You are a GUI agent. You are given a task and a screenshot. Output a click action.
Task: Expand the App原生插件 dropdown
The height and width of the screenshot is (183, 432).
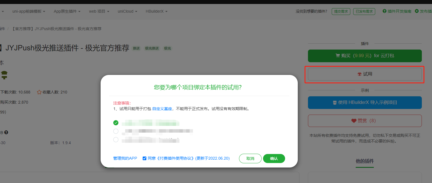click(x=67, y=11)
